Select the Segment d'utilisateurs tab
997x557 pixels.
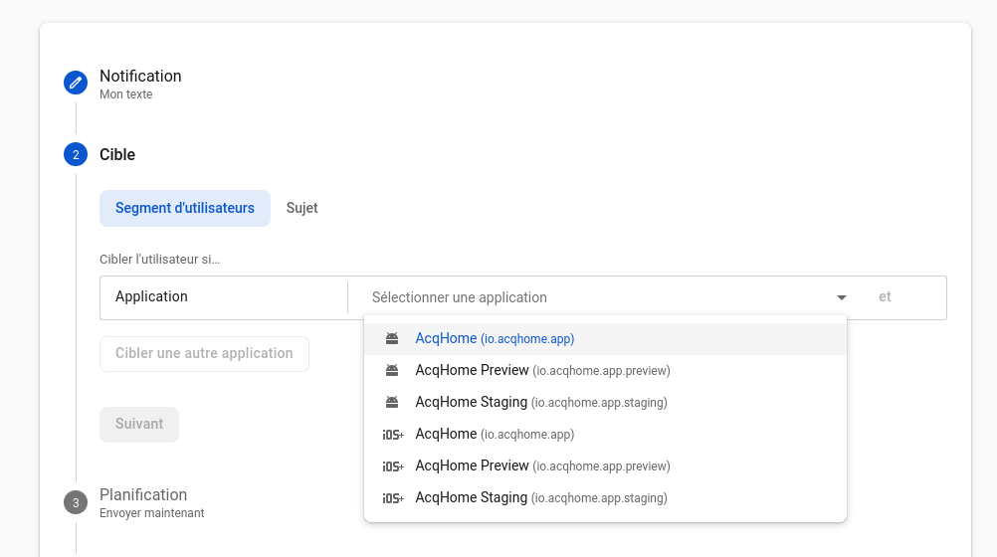(185, 208)
